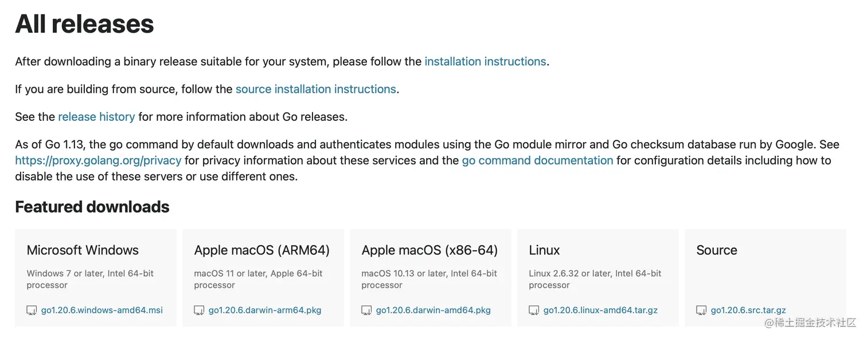Select the Apple macOS (ARM64) card heading
The width and height of the screenshot is (867, 339).
(x=262, y=250)
